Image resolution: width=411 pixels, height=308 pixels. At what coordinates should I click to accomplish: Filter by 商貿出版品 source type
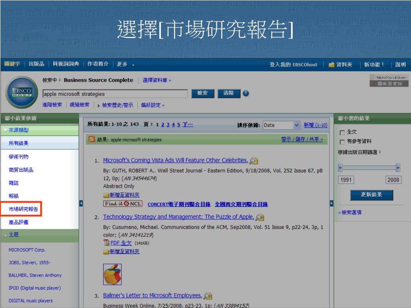(x=21, y=170)
